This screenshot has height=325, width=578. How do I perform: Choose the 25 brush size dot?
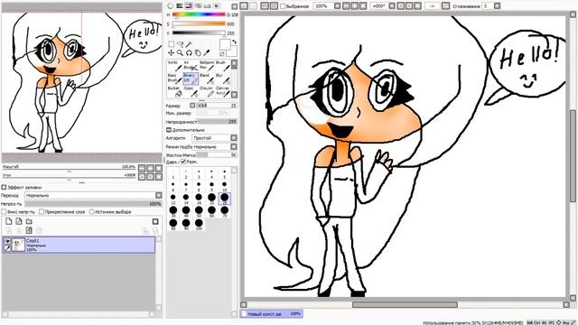(x=224, y=199)
